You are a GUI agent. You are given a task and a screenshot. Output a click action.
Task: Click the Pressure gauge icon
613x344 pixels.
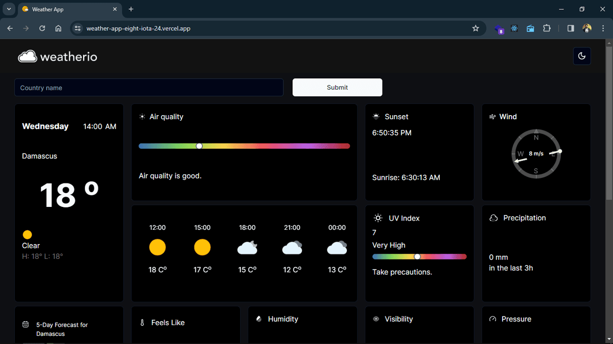click(492, 319)
